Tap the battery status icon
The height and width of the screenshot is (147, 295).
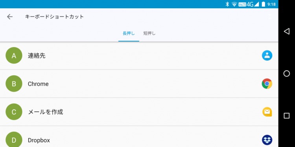coord(264,4)
